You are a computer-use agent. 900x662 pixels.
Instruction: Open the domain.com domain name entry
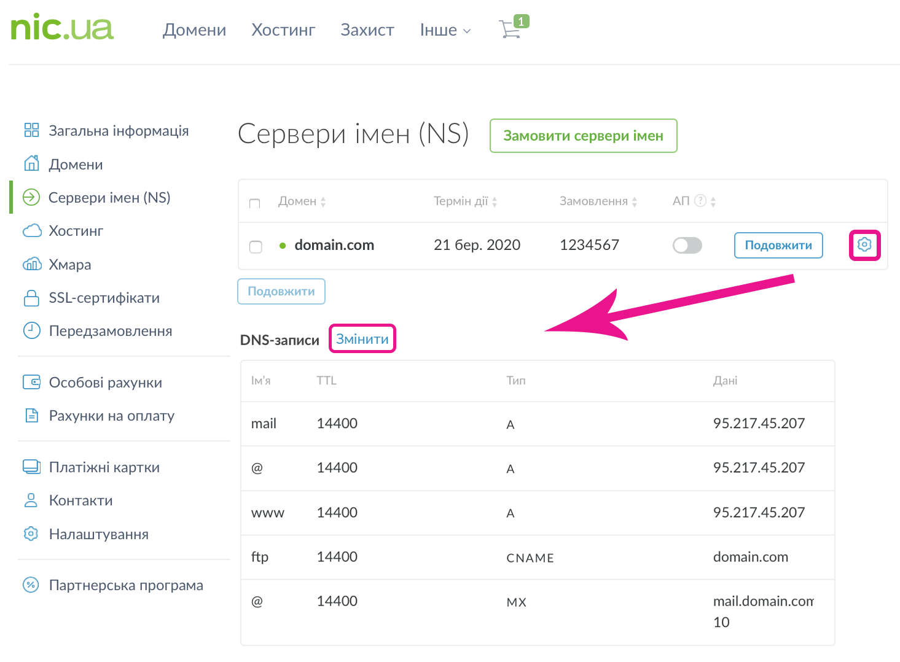[x=334, y=245]
